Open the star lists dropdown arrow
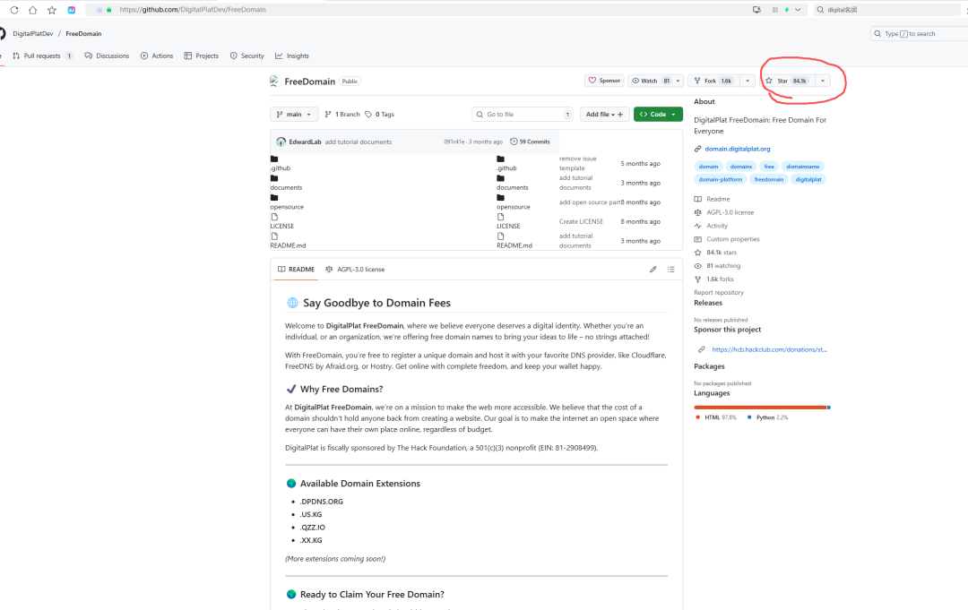 point(822,81)
